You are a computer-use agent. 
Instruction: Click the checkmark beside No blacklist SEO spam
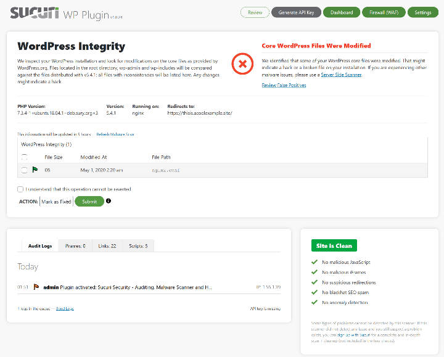(x=315, y=292)
